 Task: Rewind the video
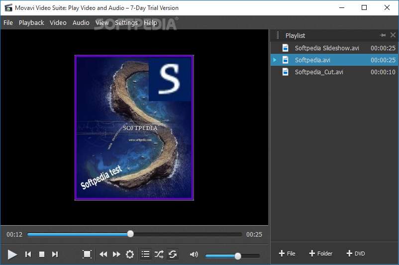103,255
